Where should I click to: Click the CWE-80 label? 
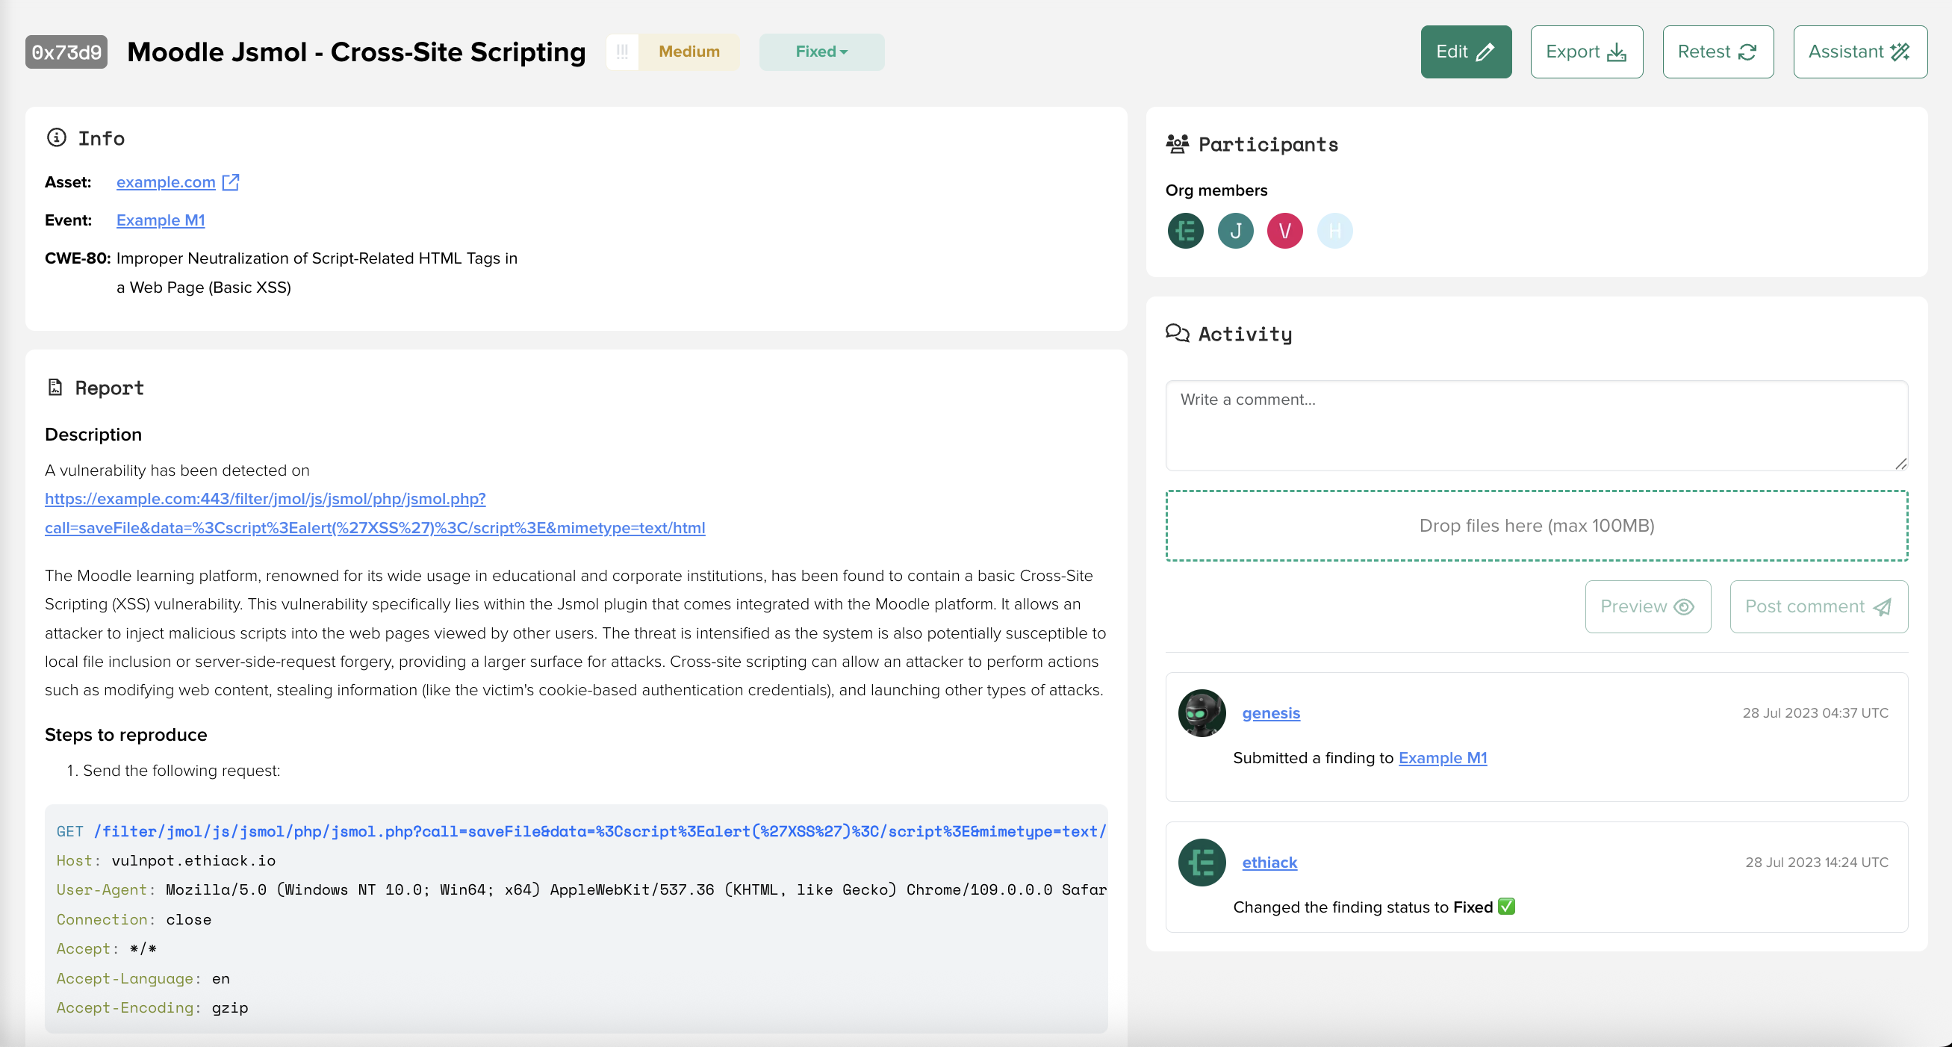(x=78, y=258)
